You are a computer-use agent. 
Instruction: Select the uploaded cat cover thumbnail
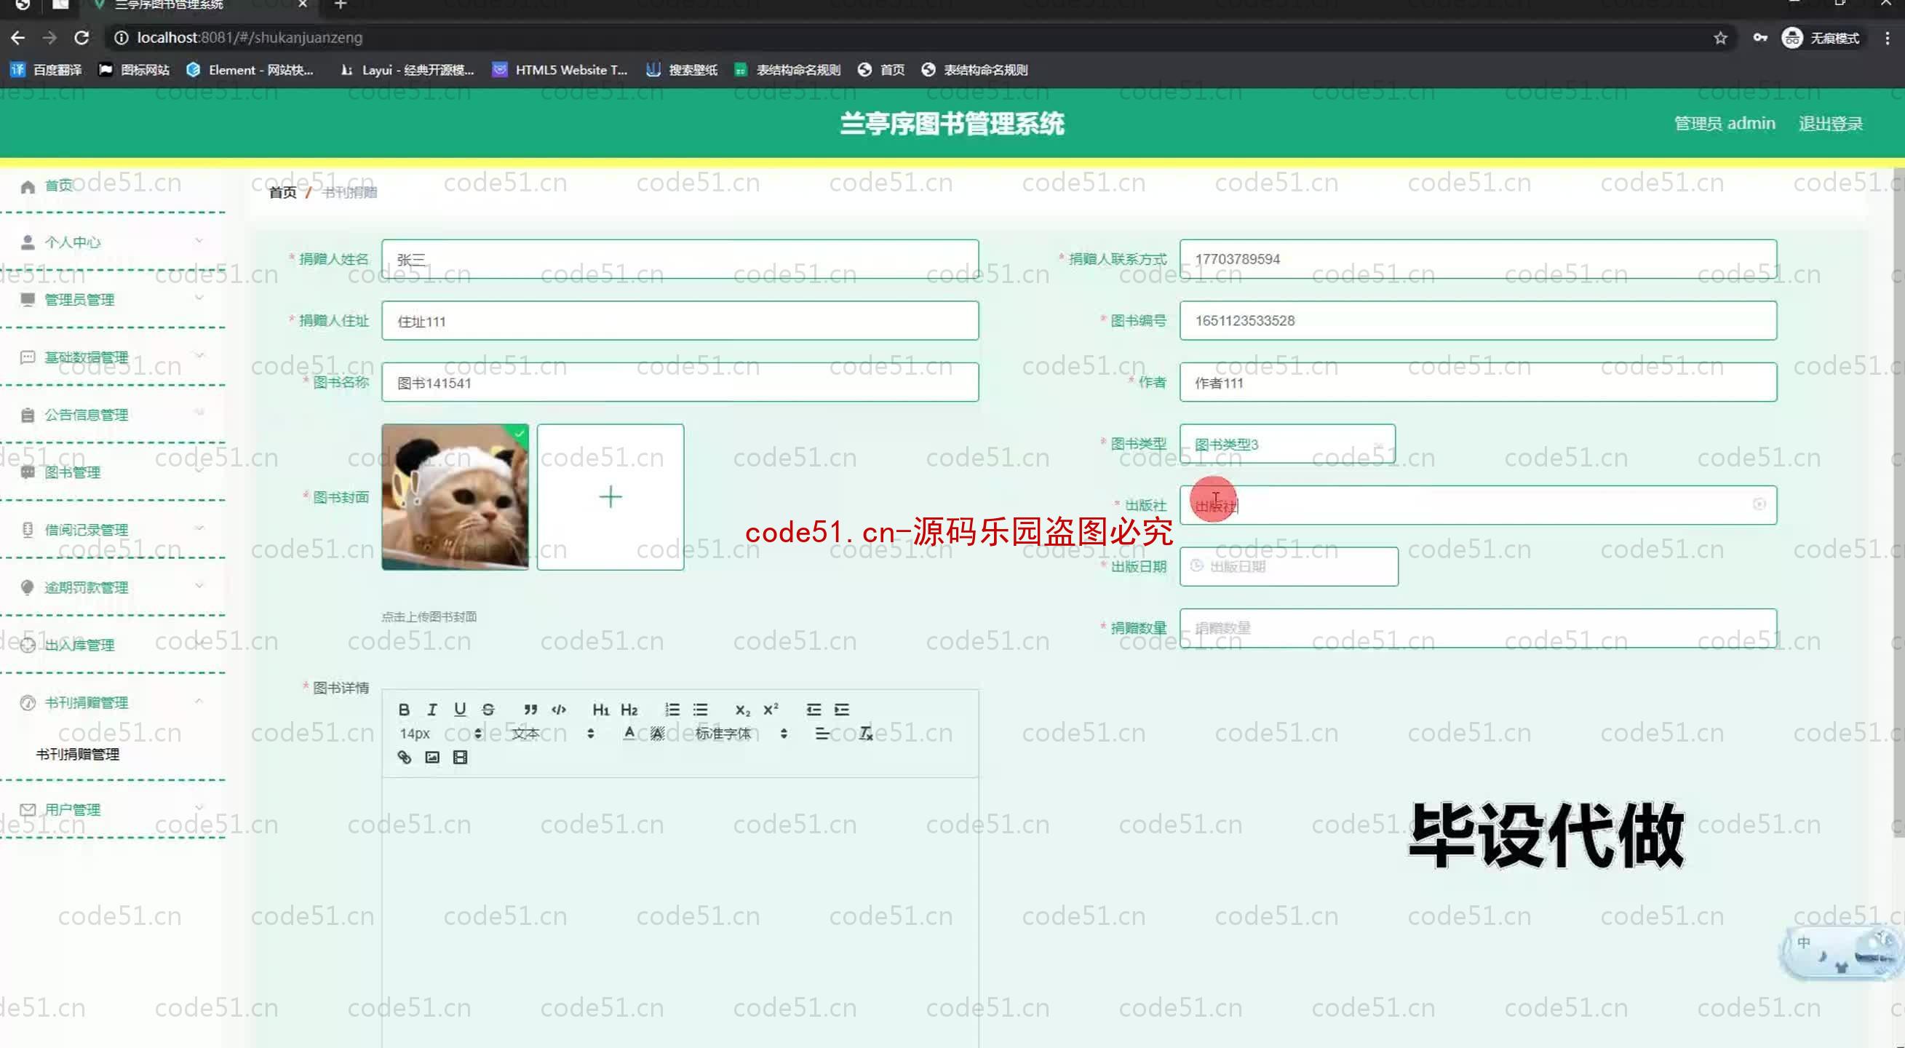(x=455, y=497)
